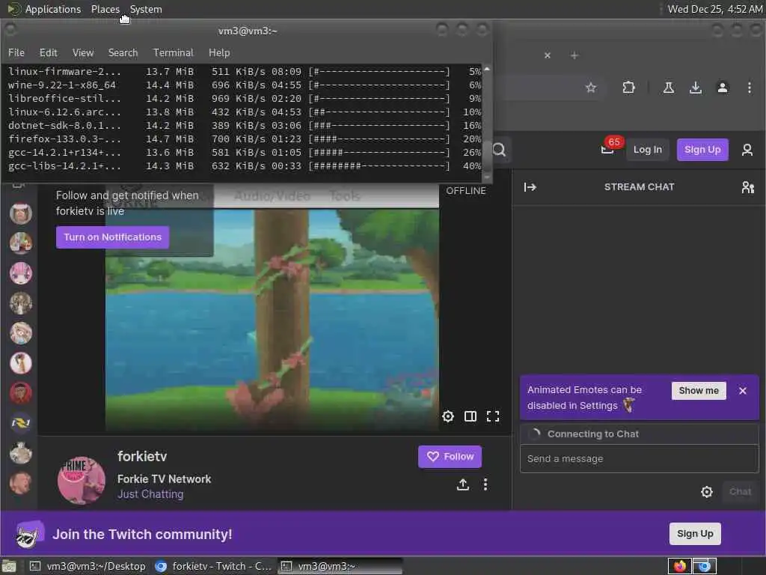Click the terminal vertical scrollbar
This screenshot has width=766, height=575.
click(486, 124)
